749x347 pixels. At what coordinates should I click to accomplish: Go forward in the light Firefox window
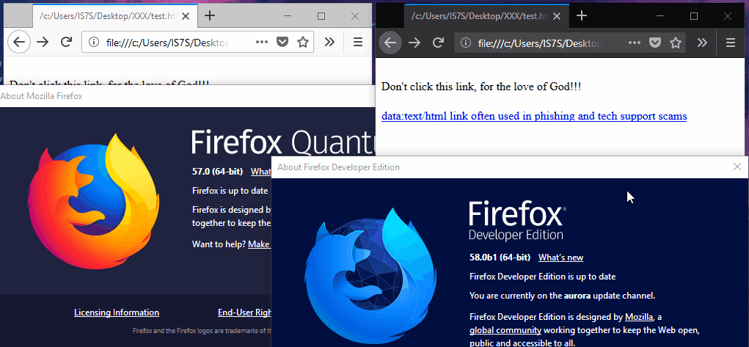(x=43, y=42)
